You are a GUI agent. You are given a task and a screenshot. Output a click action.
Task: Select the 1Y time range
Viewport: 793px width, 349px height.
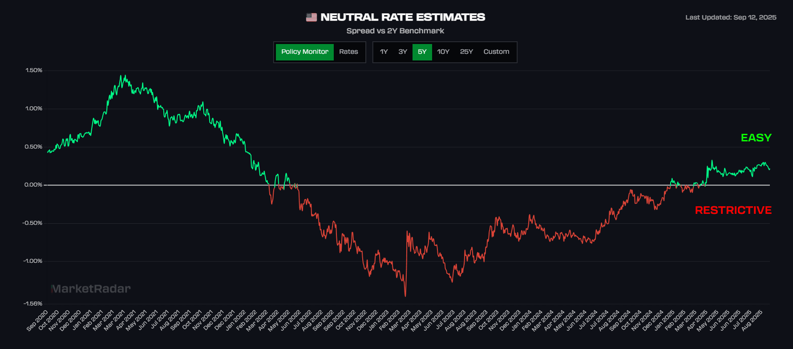coord(384,52)
